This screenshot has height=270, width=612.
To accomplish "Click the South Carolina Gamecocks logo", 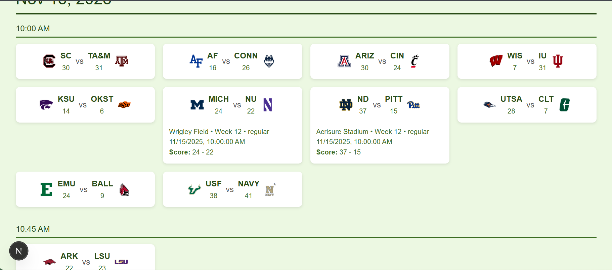I will point(49,61).
